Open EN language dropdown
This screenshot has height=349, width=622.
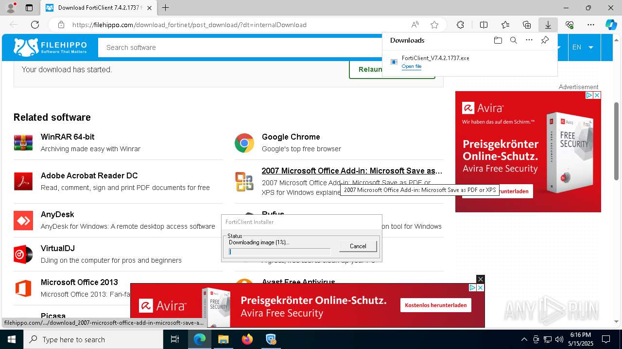pos(583,47)
